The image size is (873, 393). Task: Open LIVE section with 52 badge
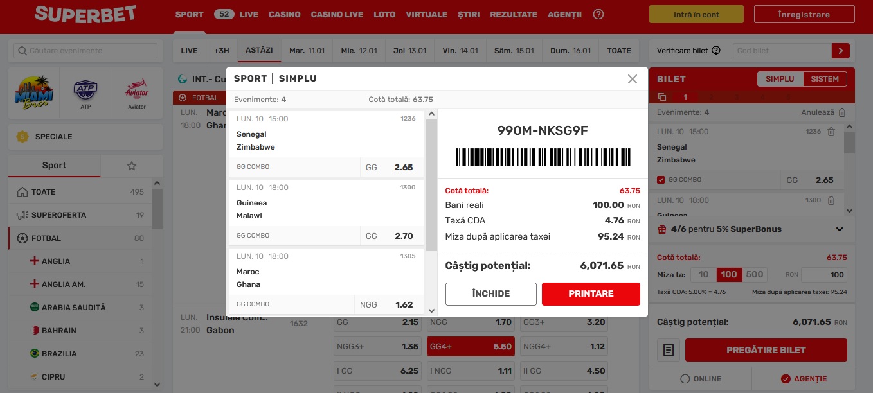click(236, 14)
